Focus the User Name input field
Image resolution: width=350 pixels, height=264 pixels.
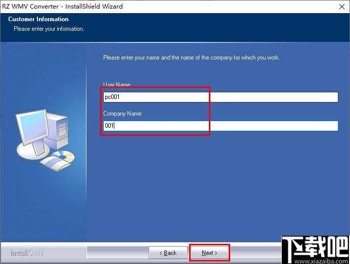(x=221, y=97)
